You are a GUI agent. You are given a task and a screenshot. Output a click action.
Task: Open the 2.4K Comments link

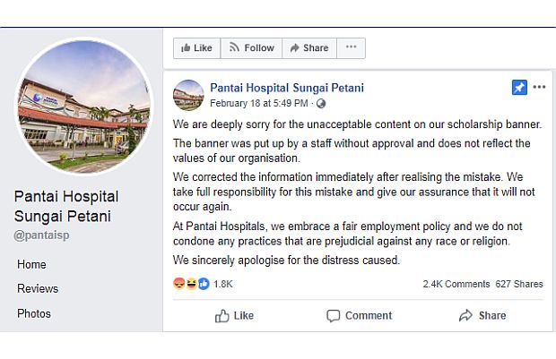tap(456, 284)
